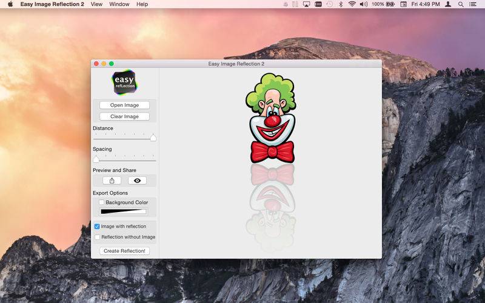
Task: Enable the Background Color checkbox
Action: click(x=101, y=202)
